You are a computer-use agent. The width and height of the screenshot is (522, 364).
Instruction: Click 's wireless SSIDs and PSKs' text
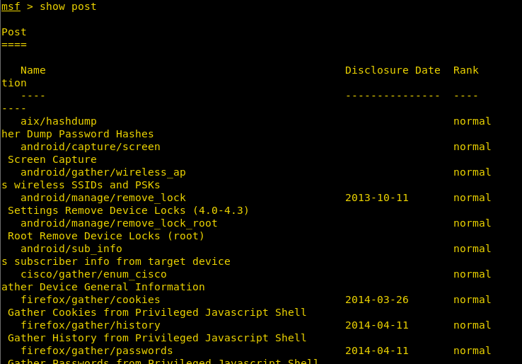click(x=81, y=185)
